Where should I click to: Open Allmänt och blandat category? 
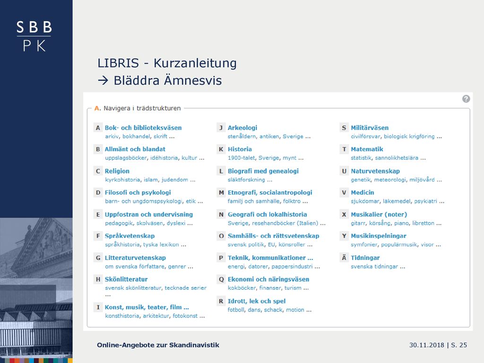(x=135, y=149)
